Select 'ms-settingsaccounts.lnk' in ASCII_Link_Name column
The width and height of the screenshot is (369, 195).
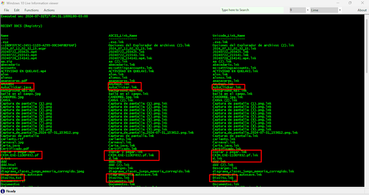pos(130,68)
